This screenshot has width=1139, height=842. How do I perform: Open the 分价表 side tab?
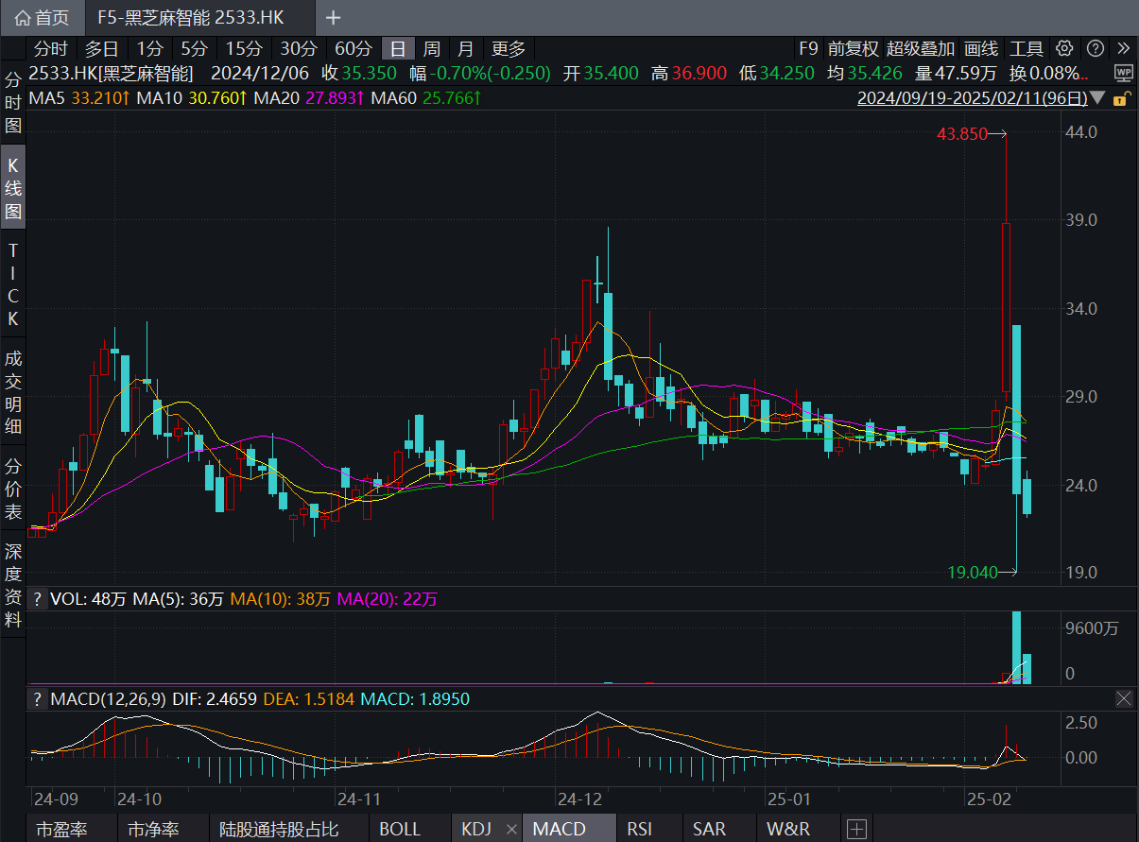pyautogui.click(x=13, y=490)
